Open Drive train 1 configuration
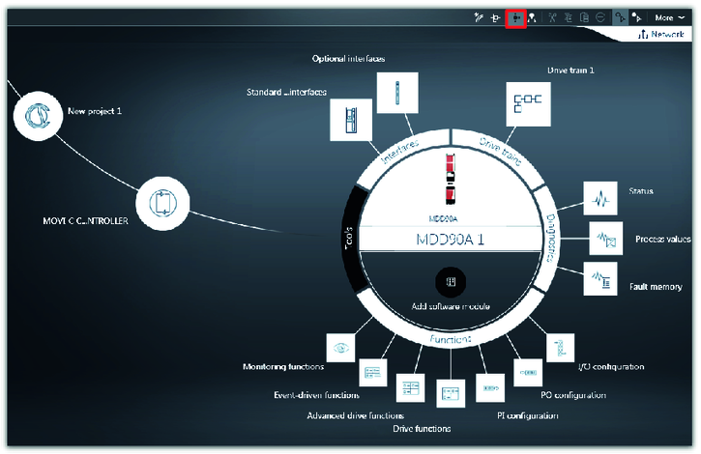701x454 pixels. (x=530, y=102)
